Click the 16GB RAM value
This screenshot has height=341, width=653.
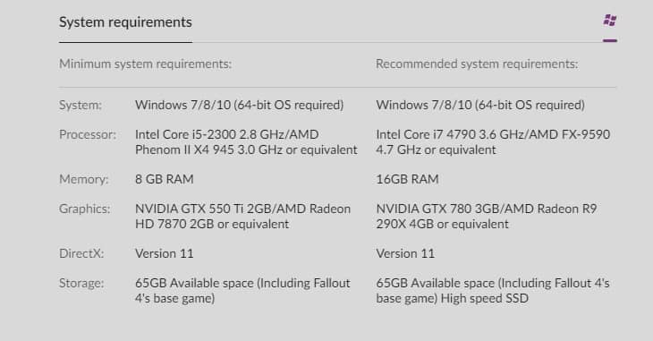coord(407,179)
